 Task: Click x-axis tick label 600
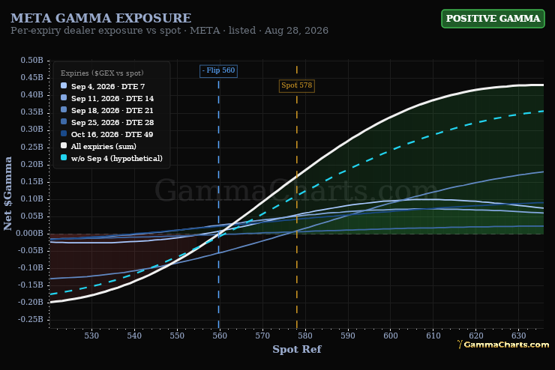click(x=391, y=336)
